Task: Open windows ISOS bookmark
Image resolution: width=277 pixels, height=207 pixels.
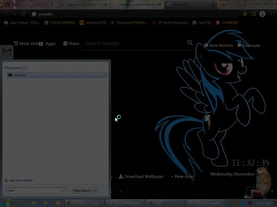Action: pos(93,23)
